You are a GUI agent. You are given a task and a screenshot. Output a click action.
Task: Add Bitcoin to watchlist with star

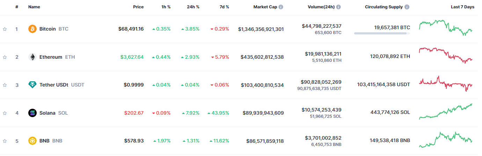tap(5, 29)
